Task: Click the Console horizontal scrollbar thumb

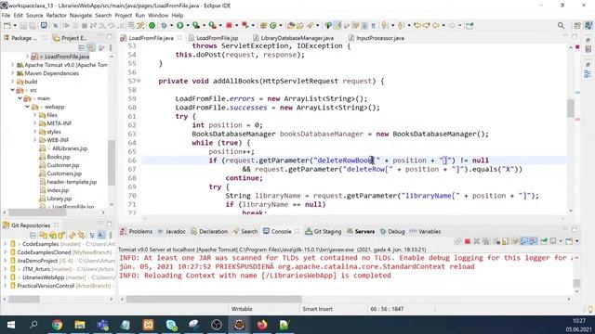Action: coord(214,299)
